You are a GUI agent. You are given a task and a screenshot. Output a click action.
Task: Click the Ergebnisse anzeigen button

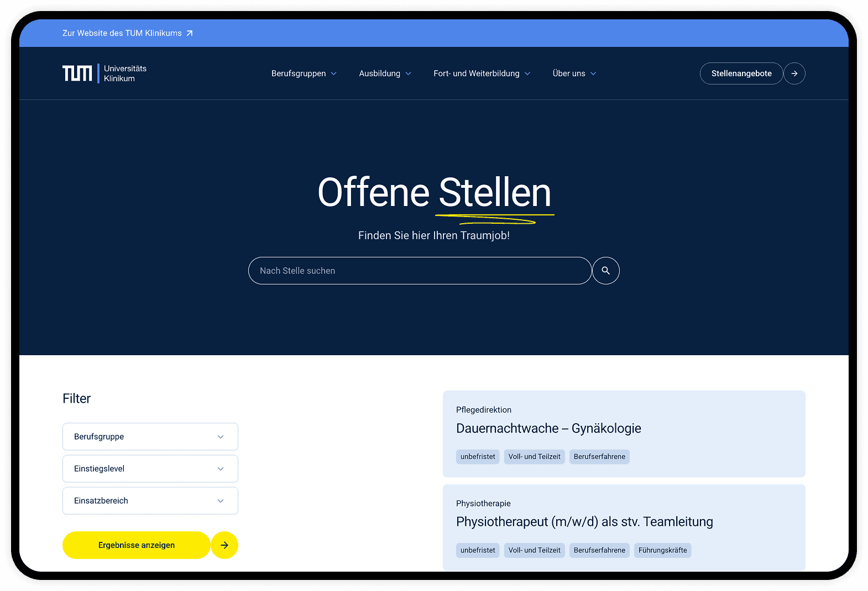(137, 545)
